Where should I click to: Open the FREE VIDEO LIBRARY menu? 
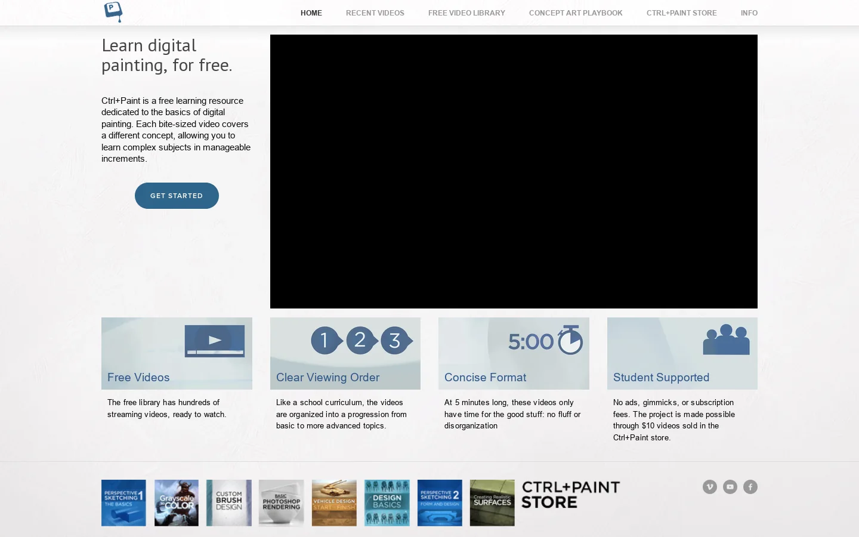pyautogui.click(x=466, y=13)
